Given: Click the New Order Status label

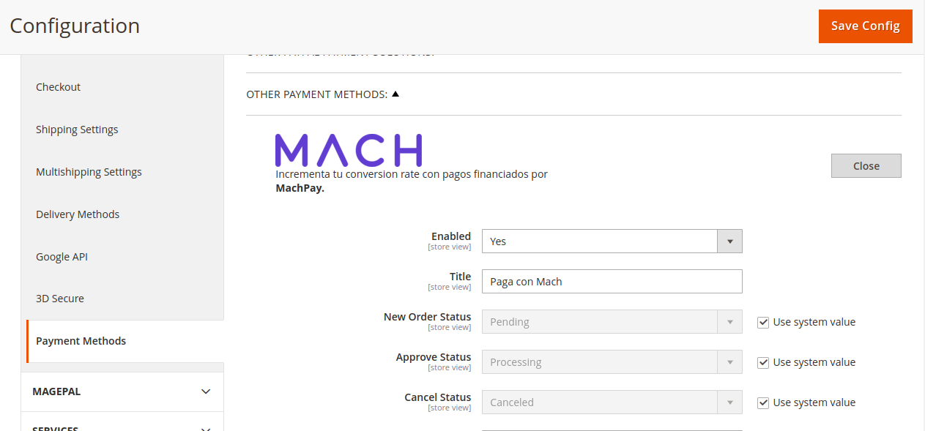Looking at the screenshot, I should pos(427,317).
